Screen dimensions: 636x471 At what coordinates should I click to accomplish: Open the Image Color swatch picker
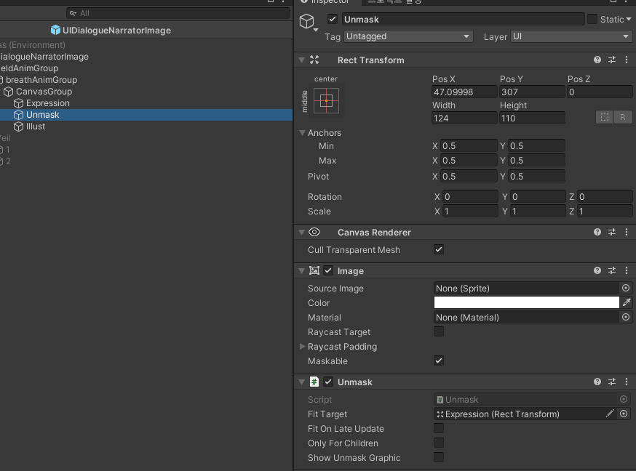[x=527, y=302]
